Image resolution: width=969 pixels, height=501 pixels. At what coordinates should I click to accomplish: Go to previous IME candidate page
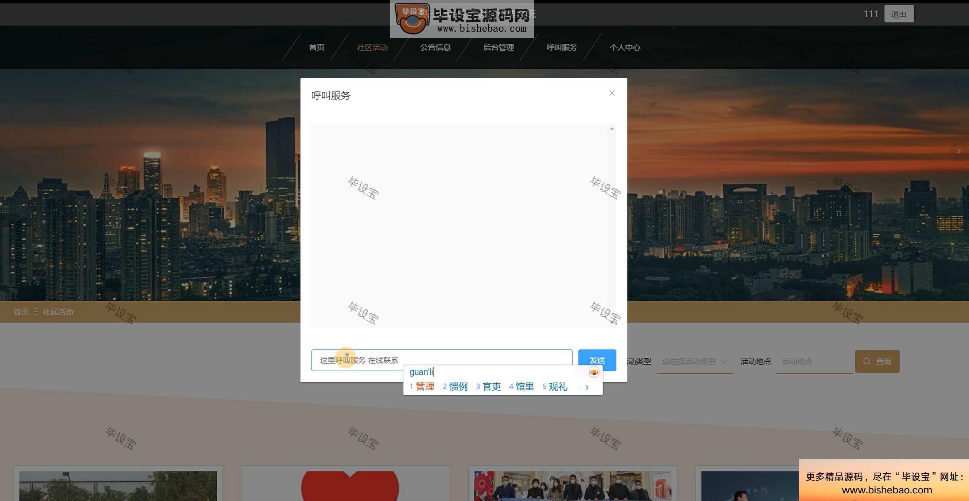579,387
